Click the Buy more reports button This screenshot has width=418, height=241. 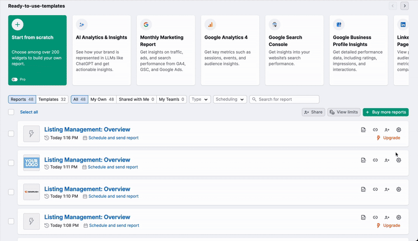pyautogui.click(x=386, y=112)
